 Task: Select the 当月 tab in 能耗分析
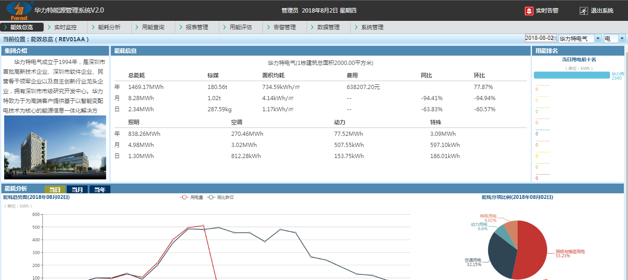[x=77, y=189]
